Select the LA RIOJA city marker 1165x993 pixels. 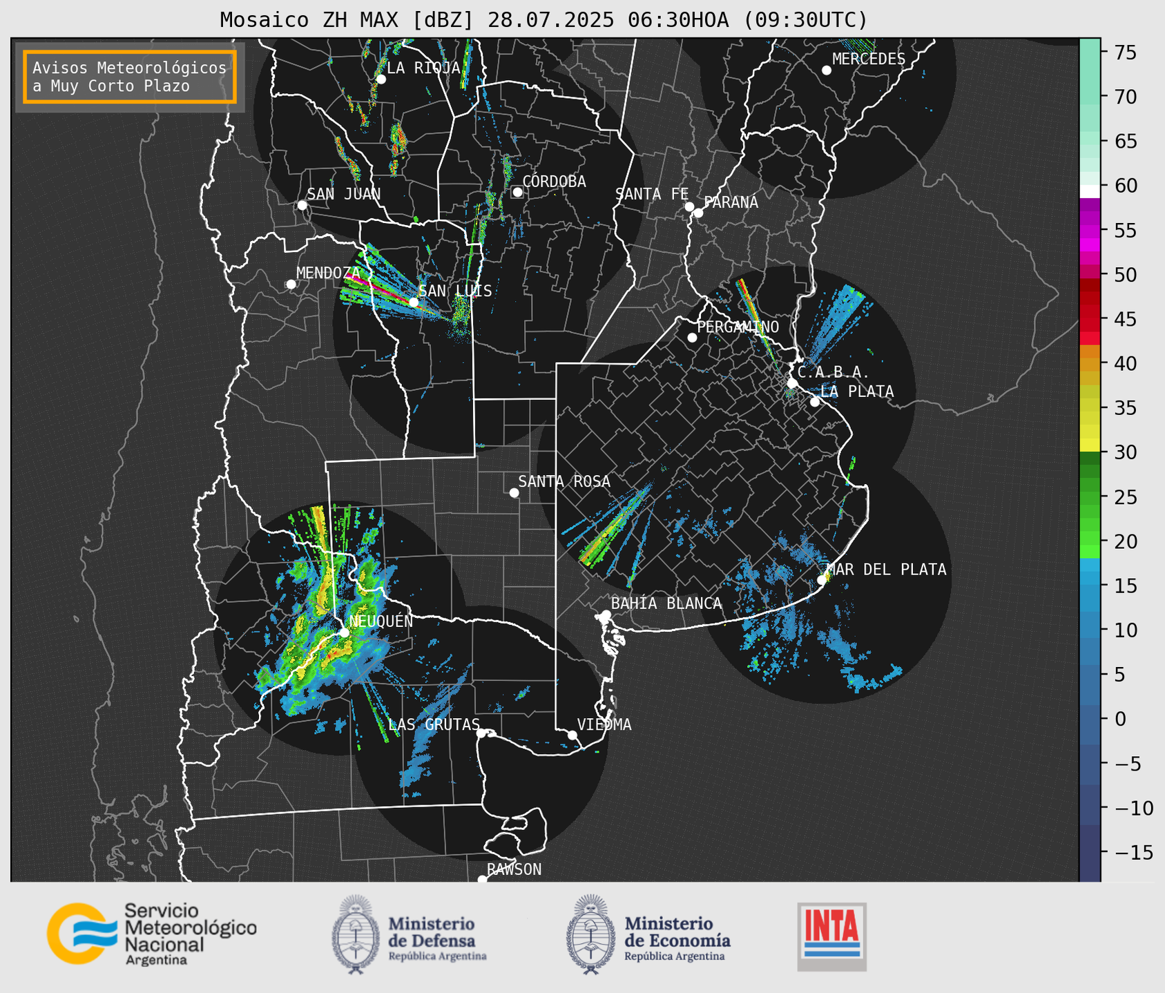[x=381, y=79]
